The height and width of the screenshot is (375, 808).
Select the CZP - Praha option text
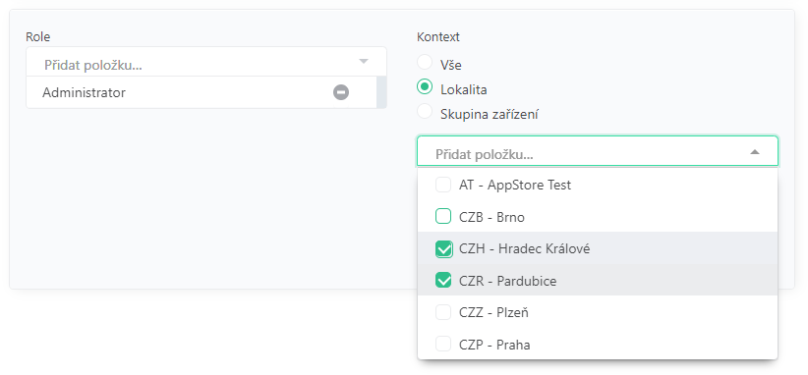(494, 345)
